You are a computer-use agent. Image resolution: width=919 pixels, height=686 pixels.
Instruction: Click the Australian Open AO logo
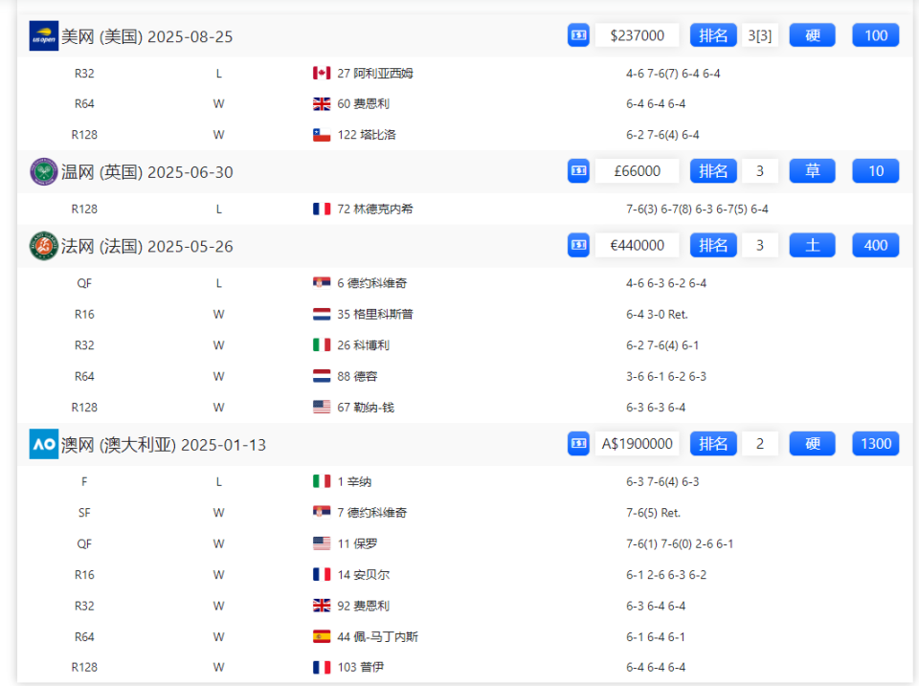44,444
